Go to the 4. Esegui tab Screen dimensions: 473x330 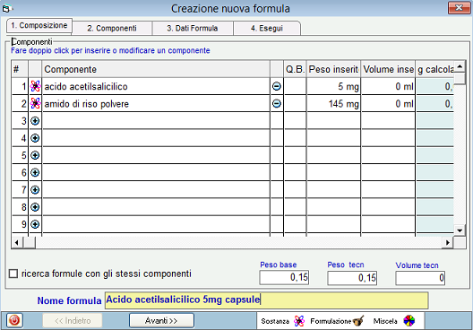tap(267, 29)
